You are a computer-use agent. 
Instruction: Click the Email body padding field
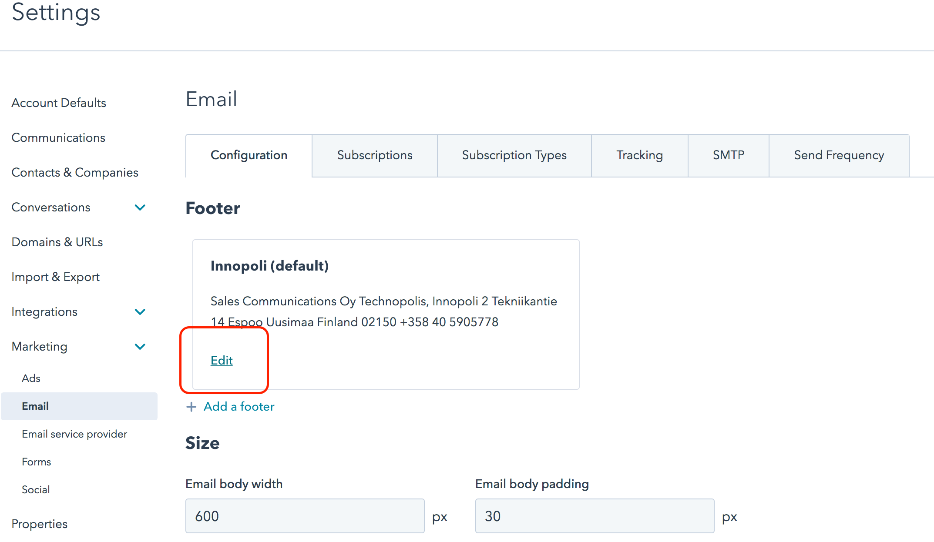click(595, 516)
